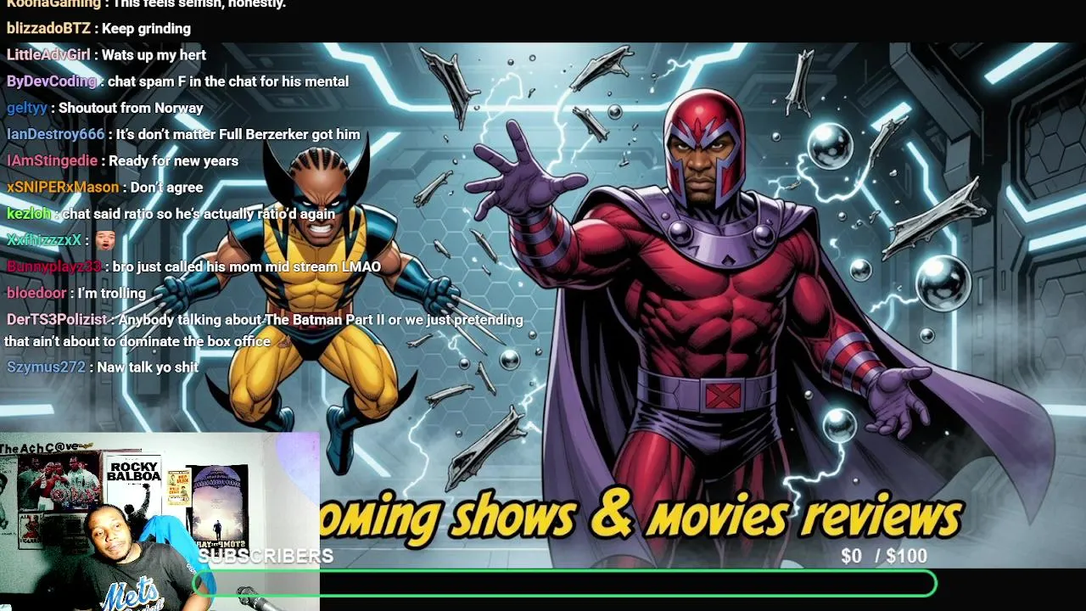Click username DerTS3Polizist in chat
The width and height of the screenshot is (1086, 611).
click(x=57, y=319)
